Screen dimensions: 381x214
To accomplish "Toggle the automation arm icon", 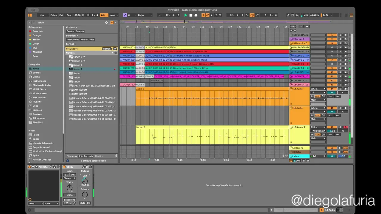I will click(207, 15).
